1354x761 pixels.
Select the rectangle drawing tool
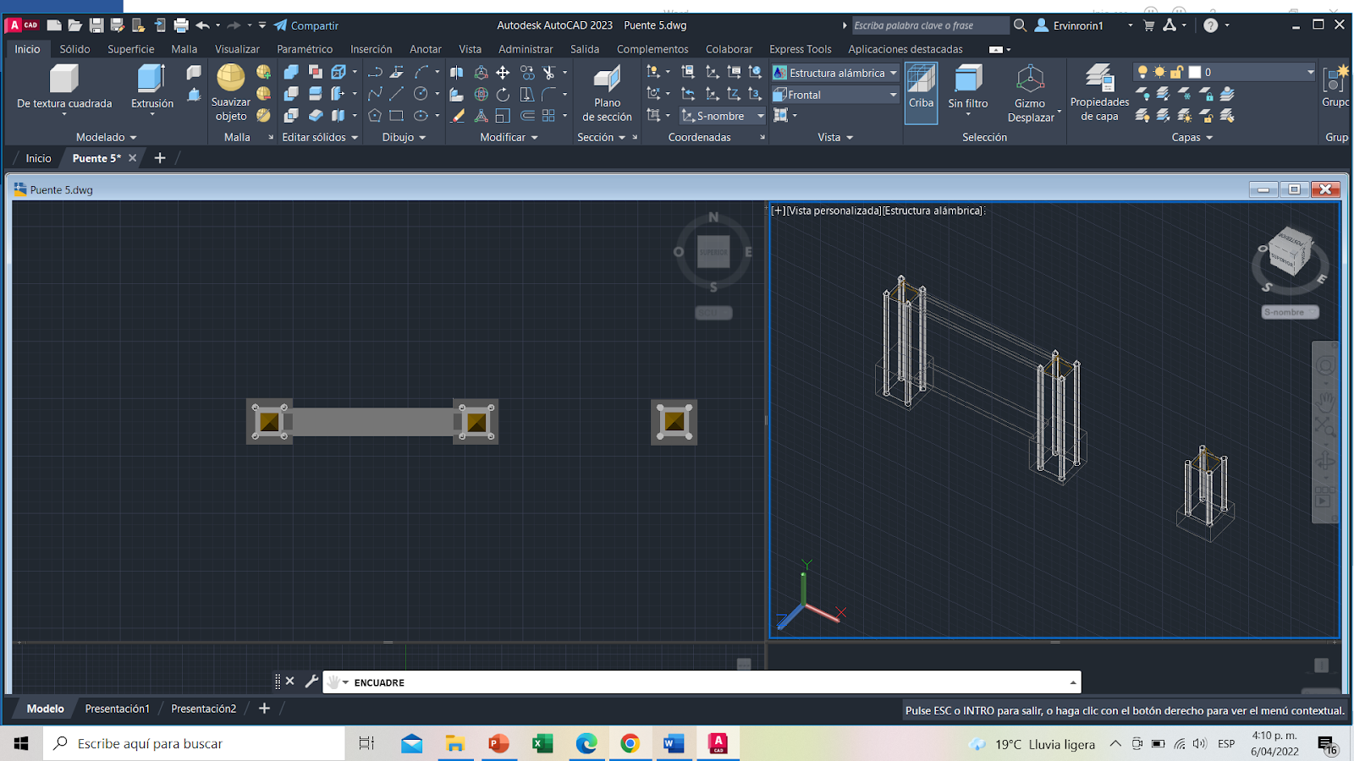point(396,116)
